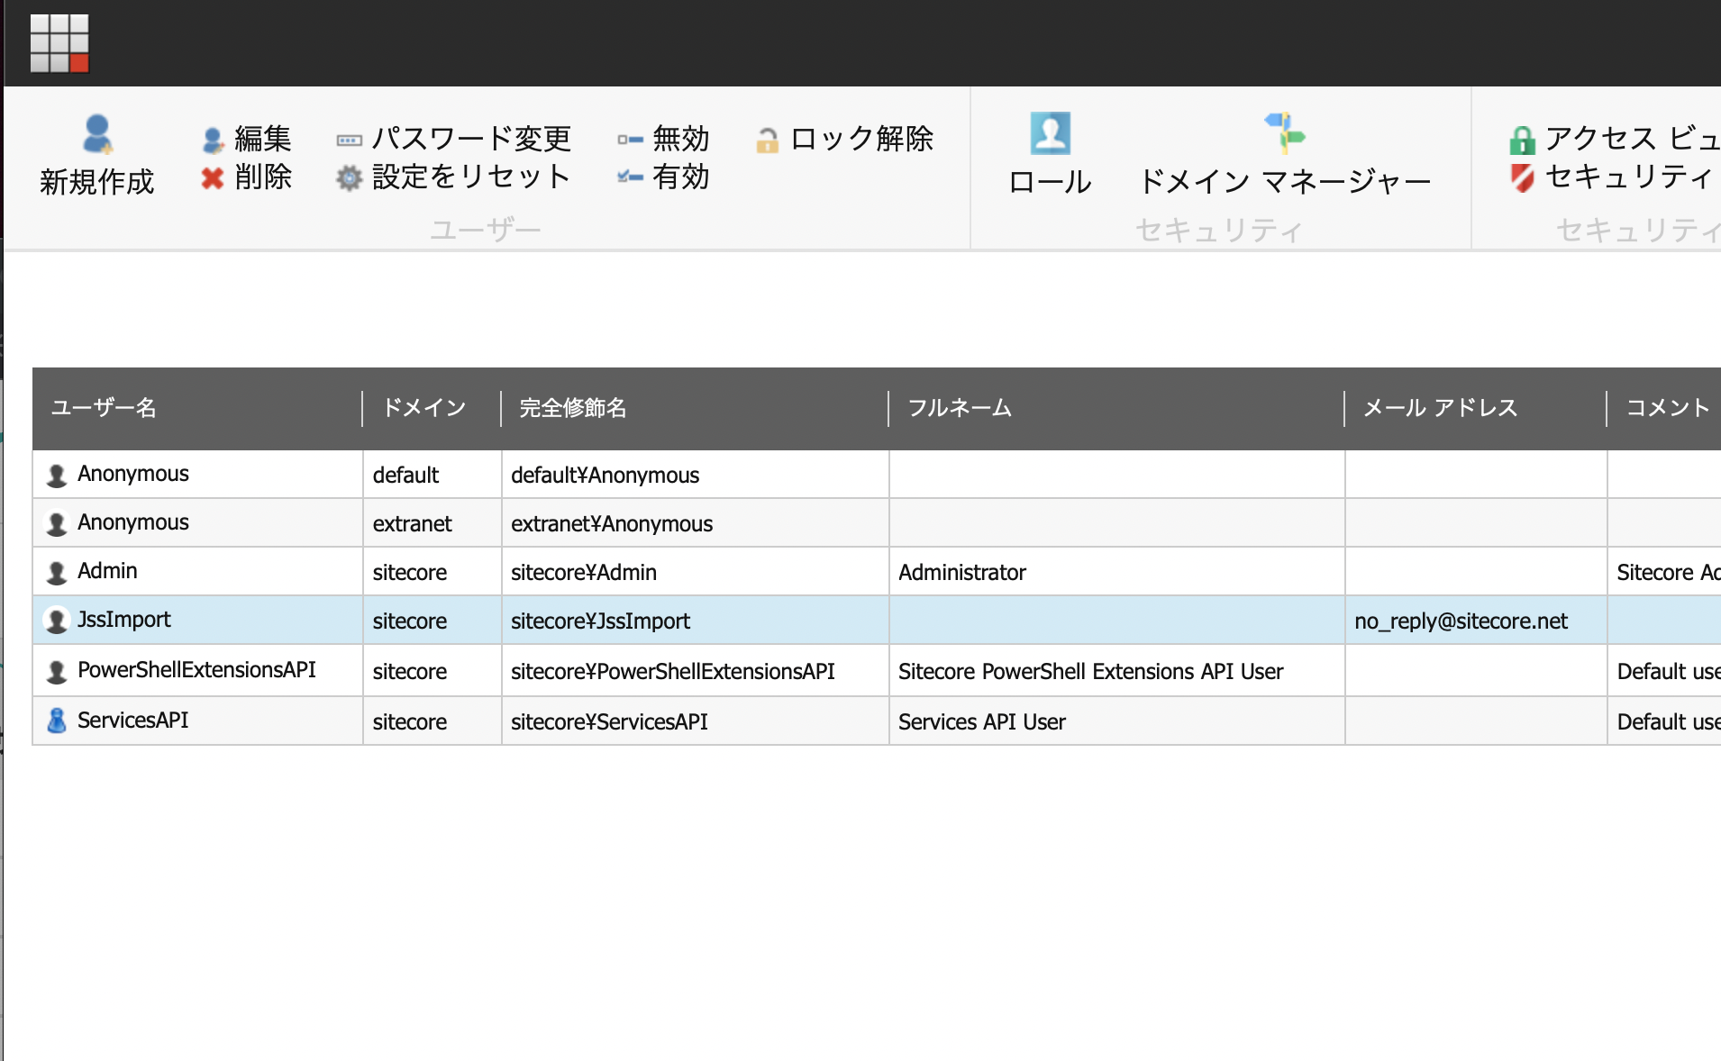
Task: Click the 新規作成 button label
Action: coord(97,182)
